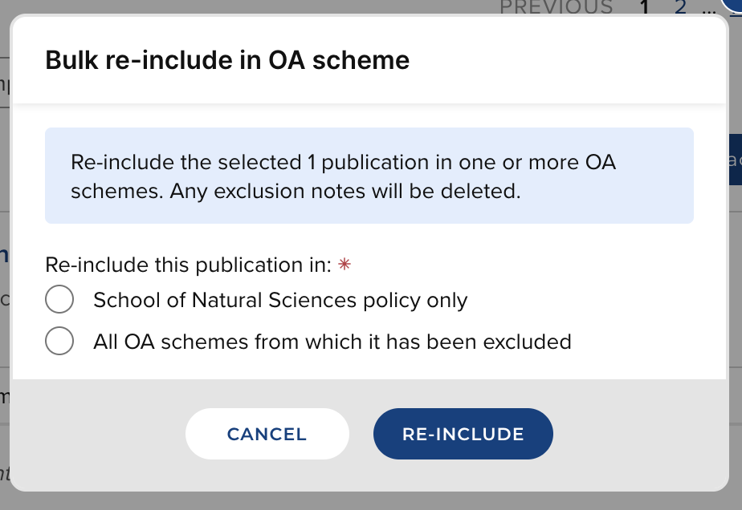Click the 'Bulk re-include in OA scheme' title
742x510 pixels.
(x=227, y=60)
